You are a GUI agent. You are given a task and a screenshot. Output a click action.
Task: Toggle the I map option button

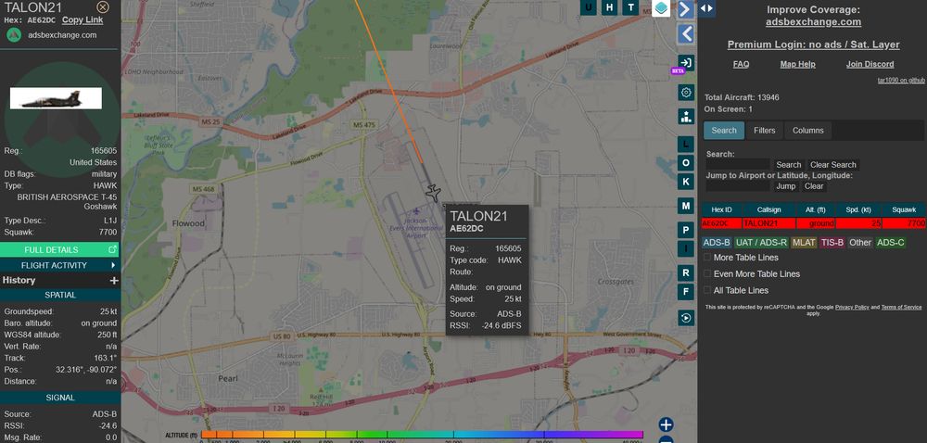(686, 248)
